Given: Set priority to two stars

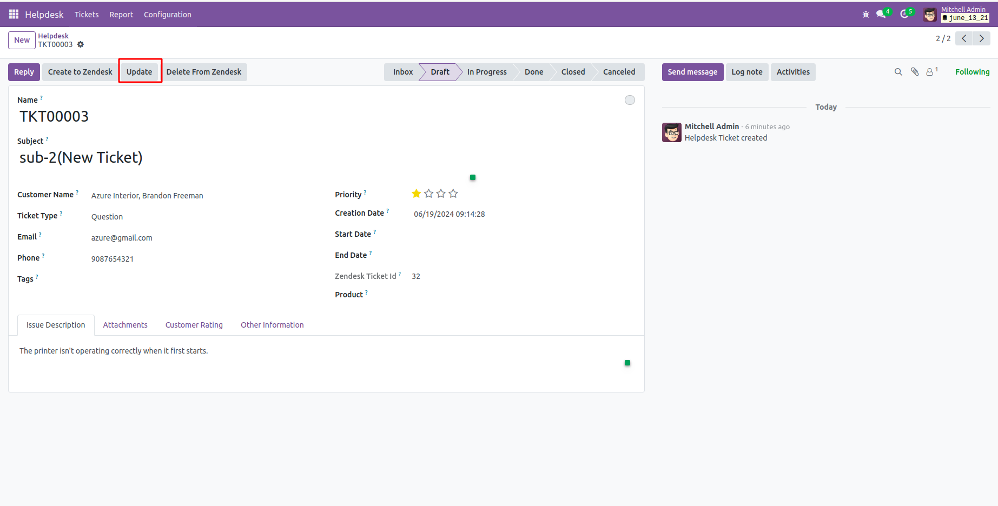Looking at the screenshot, I should (428, 194).
